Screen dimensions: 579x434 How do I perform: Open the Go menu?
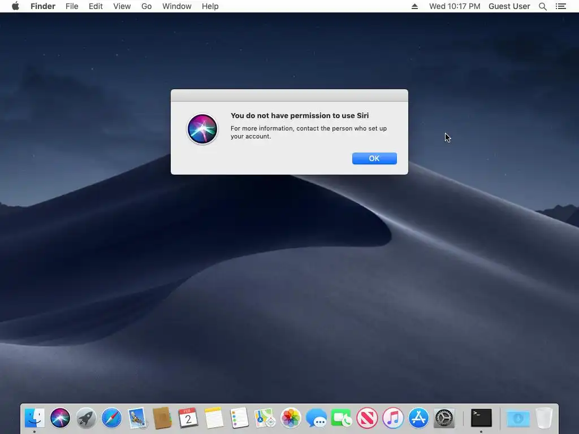(146, 6)
